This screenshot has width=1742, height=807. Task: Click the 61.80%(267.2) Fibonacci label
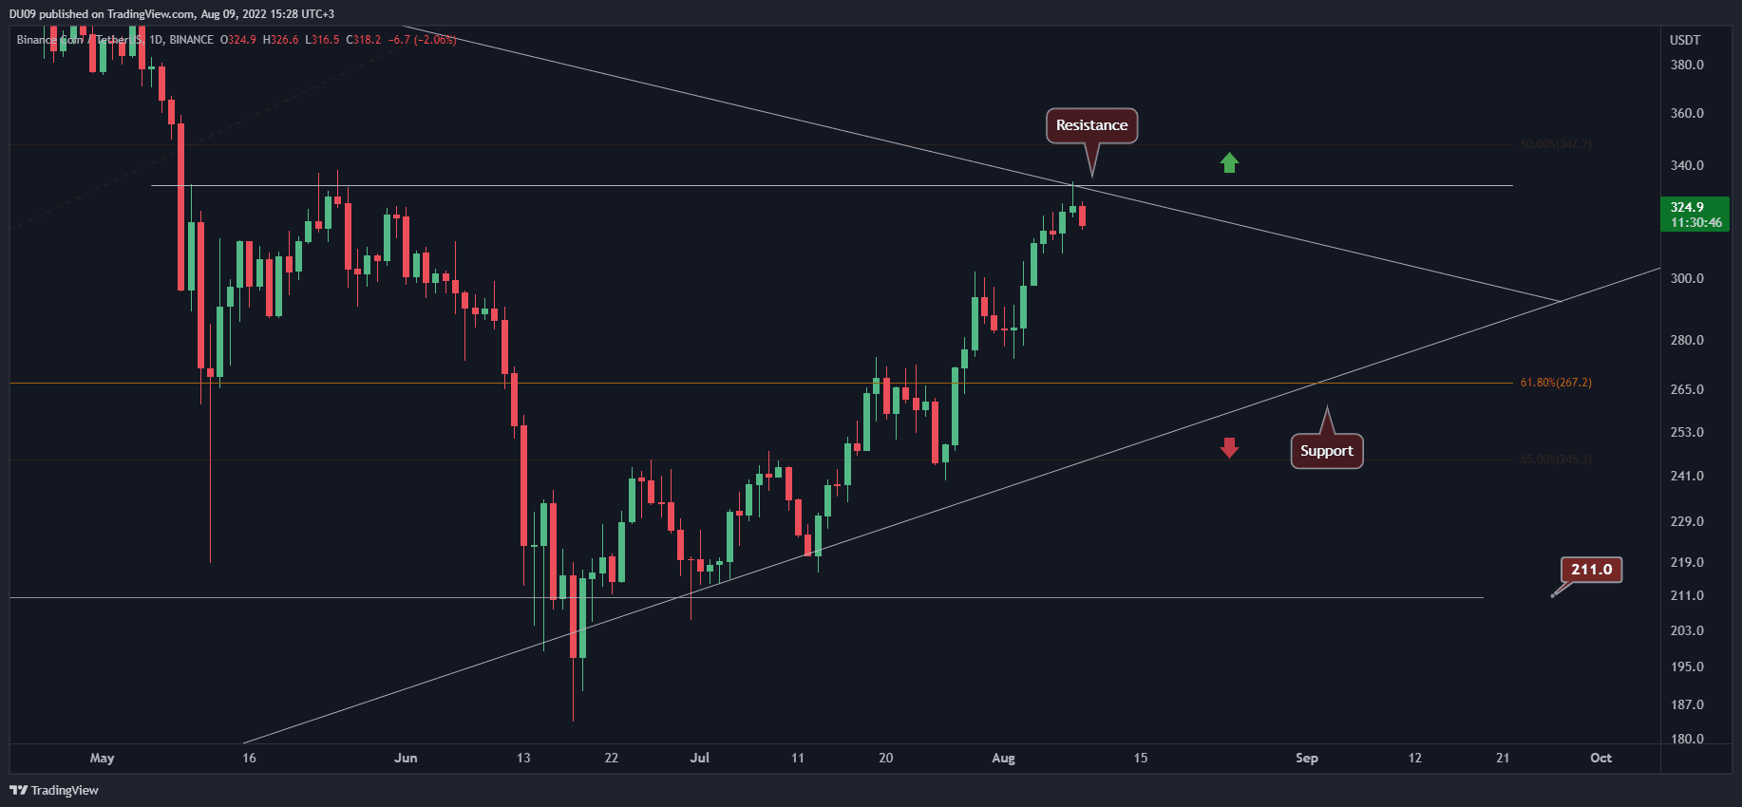[x=1556, y=383]
